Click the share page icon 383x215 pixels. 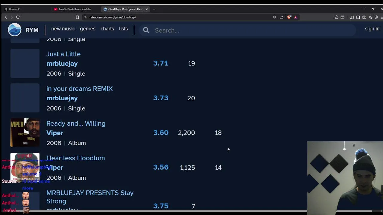[282, 17]
